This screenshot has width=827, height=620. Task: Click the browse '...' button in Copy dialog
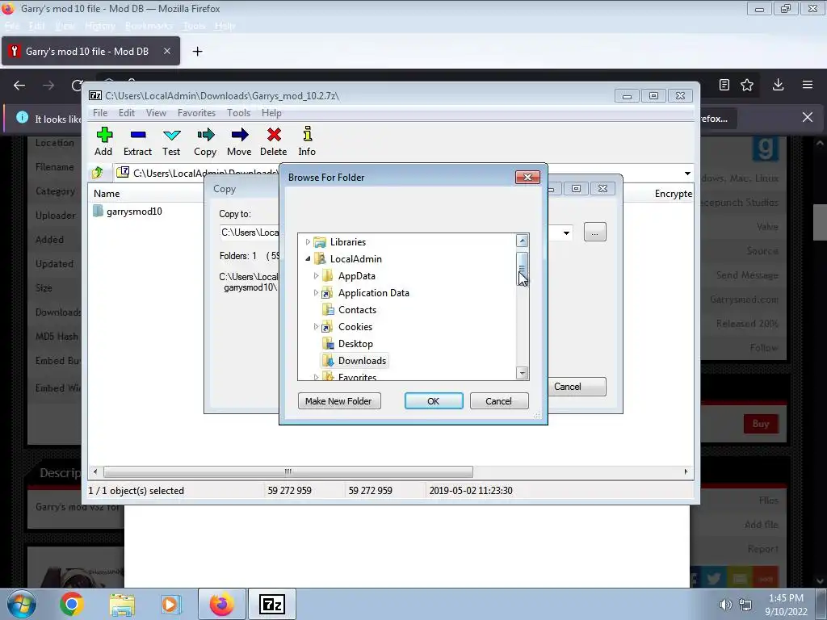tap(595, 232)
